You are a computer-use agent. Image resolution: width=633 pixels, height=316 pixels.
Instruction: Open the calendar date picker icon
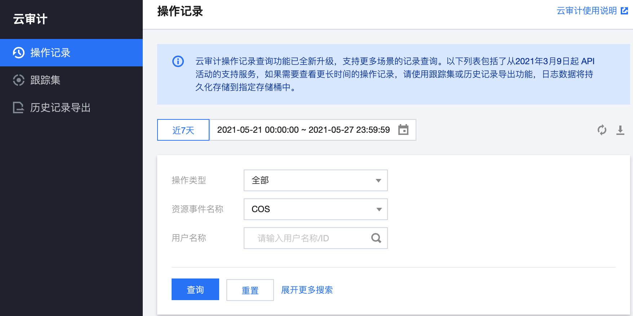tap(403, 130)
